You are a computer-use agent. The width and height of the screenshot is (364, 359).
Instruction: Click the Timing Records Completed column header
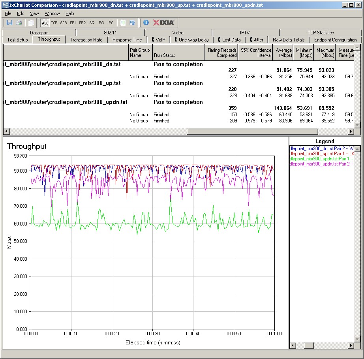click(x=221, y=53)
